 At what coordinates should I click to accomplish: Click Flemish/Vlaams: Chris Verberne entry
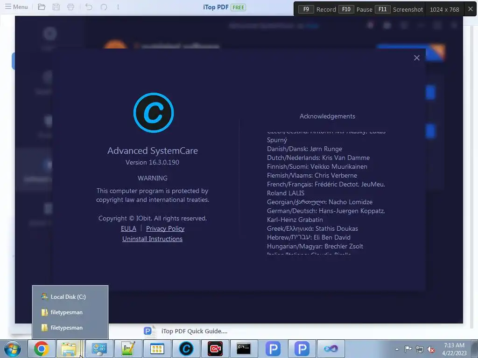click(312, 175)
